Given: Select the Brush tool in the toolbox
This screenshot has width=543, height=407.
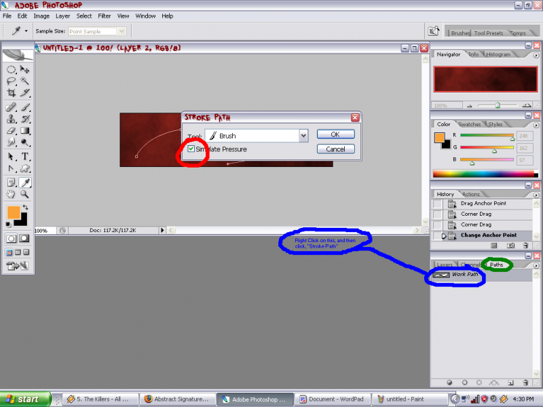Looking at the screenshot, I should (x=24, y=107).
